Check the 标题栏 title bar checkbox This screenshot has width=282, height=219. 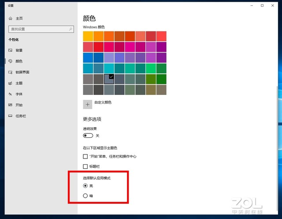[x=85, y=166]
